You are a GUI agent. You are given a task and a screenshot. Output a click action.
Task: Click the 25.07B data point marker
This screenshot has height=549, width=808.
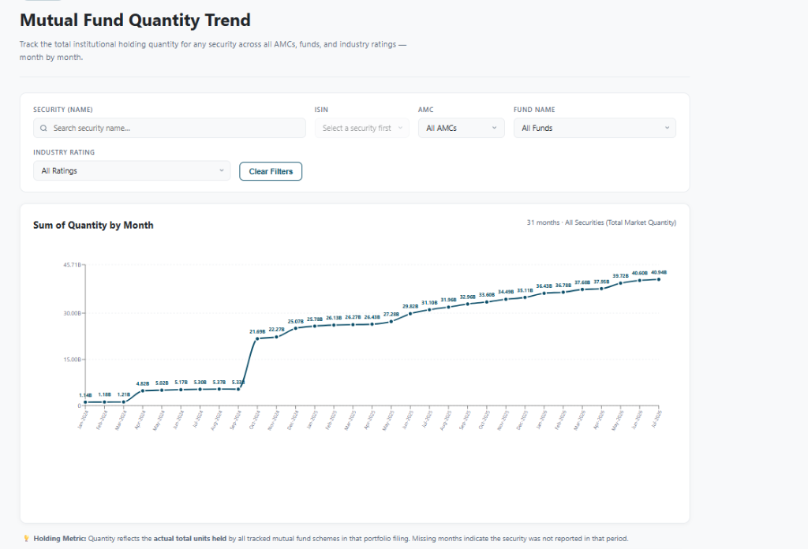coord(295,328)
